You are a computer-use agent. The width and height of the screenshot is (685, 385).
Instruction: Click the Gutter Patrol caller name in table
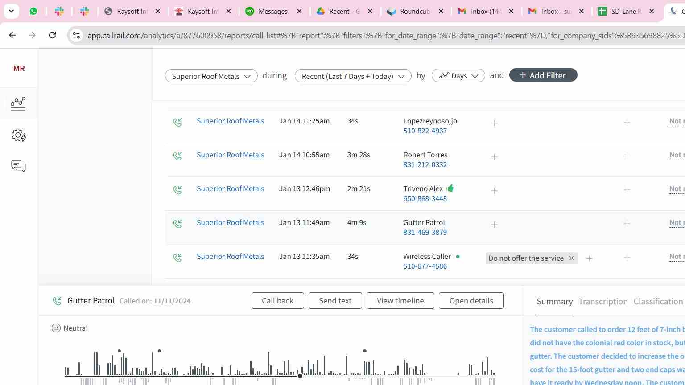click(x=424, y=223)
